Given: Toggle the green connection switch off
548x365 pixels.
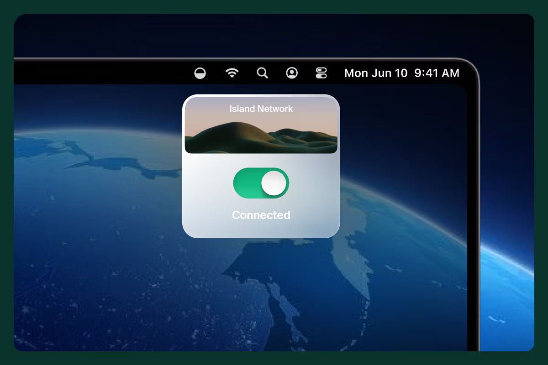Looking at the screenshot, I should click(261, 183).
